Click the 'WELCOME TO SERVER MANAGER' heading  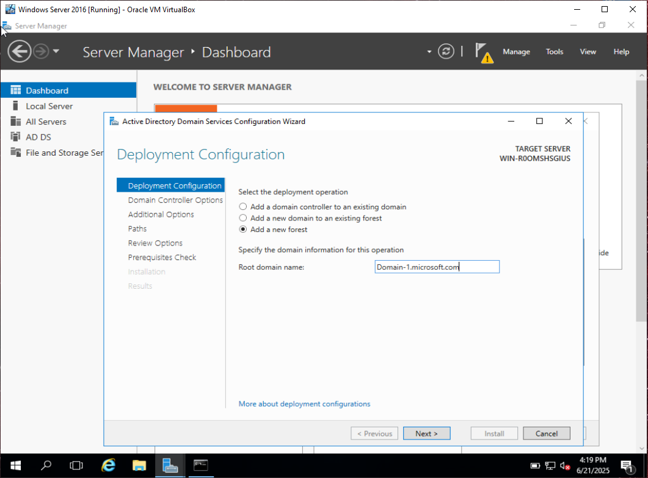pos(222,87)
